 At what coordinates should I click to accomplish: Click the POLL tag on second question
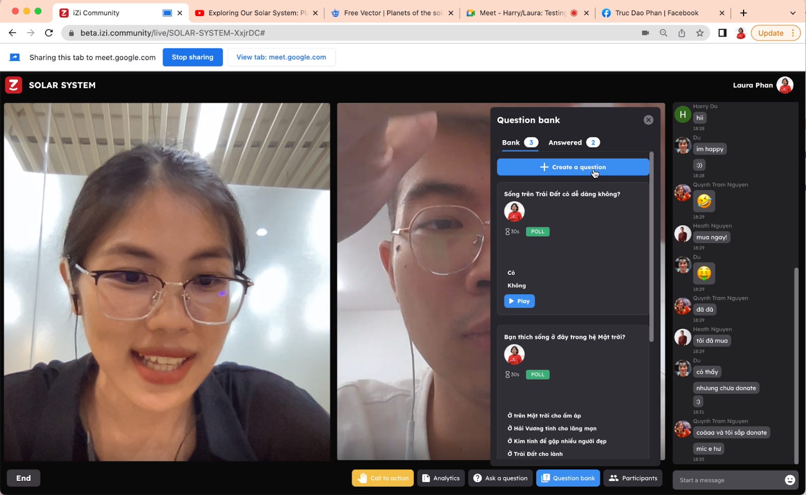point(538,375)
